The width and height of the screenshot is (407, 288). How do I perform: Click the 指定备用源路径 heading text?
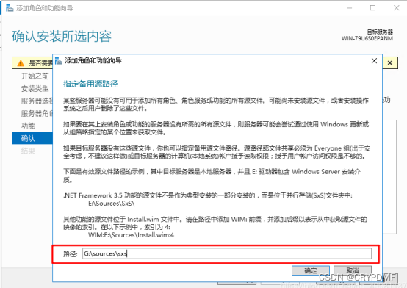click(90, 84)
